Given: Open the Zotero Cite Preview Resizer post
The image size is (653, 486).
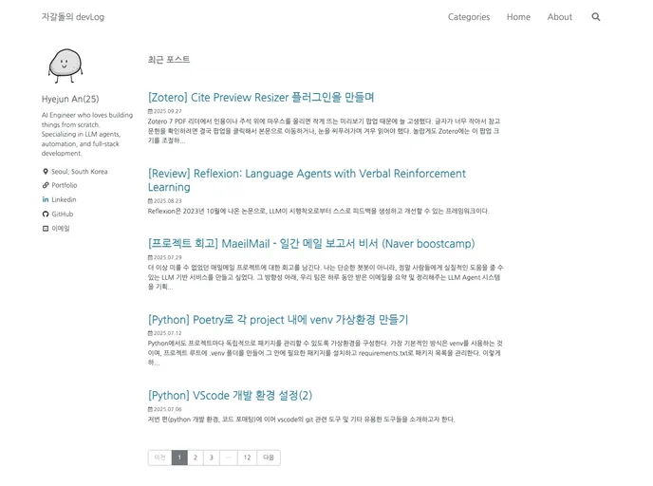Looking at the screenshot, I should click(x=261, y=97).
